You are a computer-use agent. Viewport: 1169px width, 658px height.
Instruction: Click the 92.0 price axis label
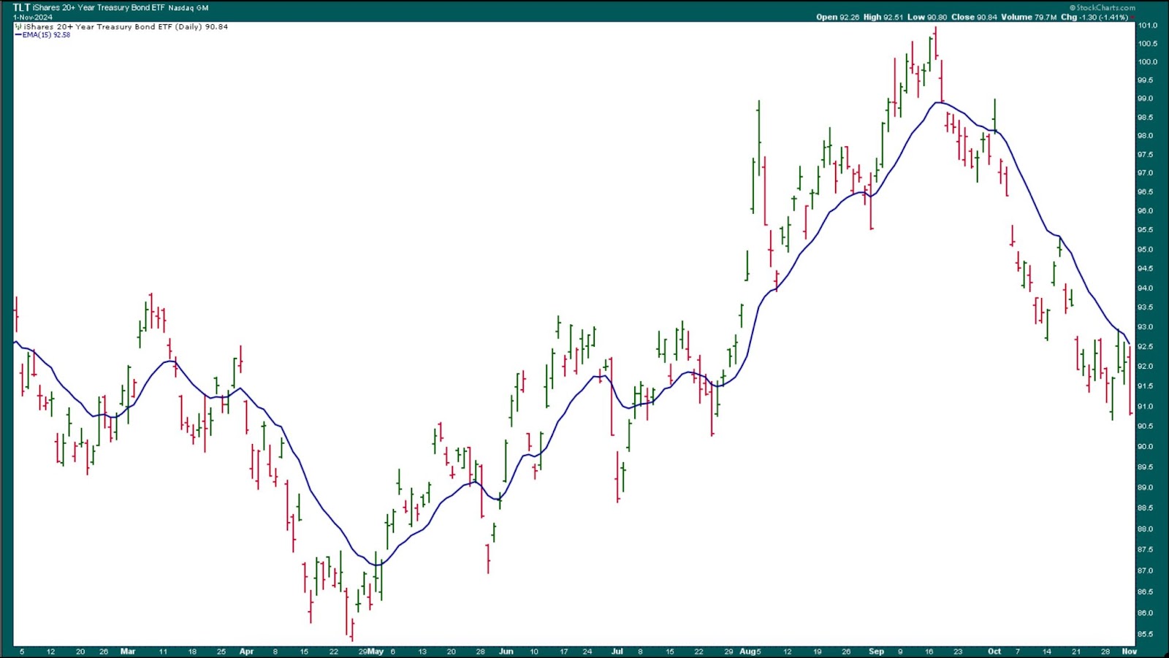1145,367
